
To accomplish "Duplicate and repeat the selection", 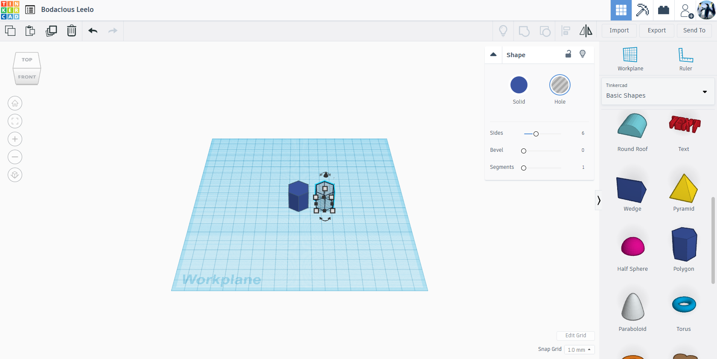I will click(x=51, y=31).
